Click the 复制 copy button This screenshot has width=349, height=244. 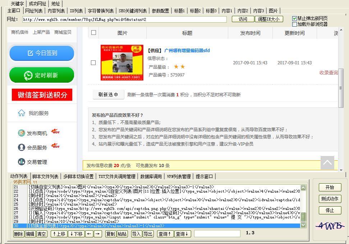tap(111, 234)
